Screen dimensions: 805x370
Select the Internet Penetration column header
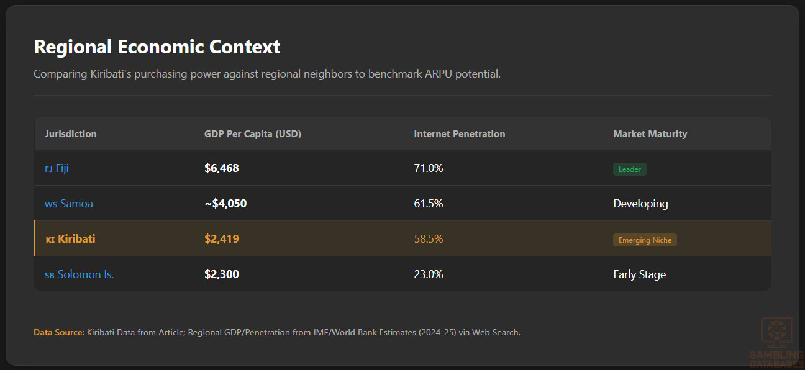460,134
